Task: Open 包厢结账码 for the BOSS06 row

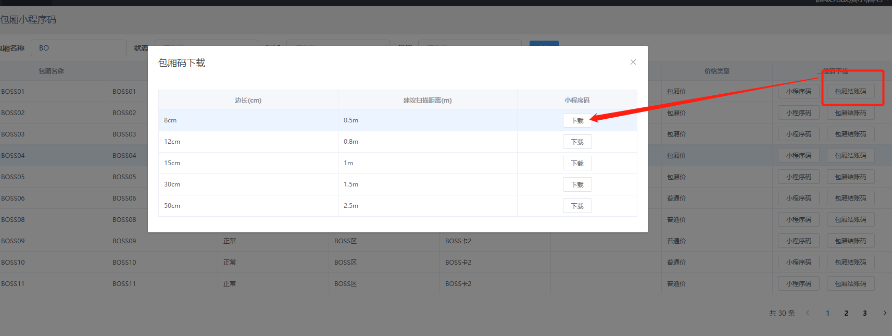Action: (x=851, y=198)
